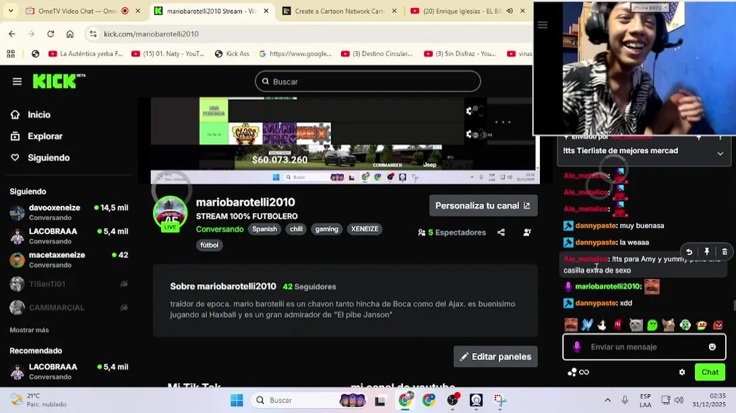
Task: Mute the Enrique Iglesias tab audio icon
Action: pyautogui.click(x=510, y=11)
